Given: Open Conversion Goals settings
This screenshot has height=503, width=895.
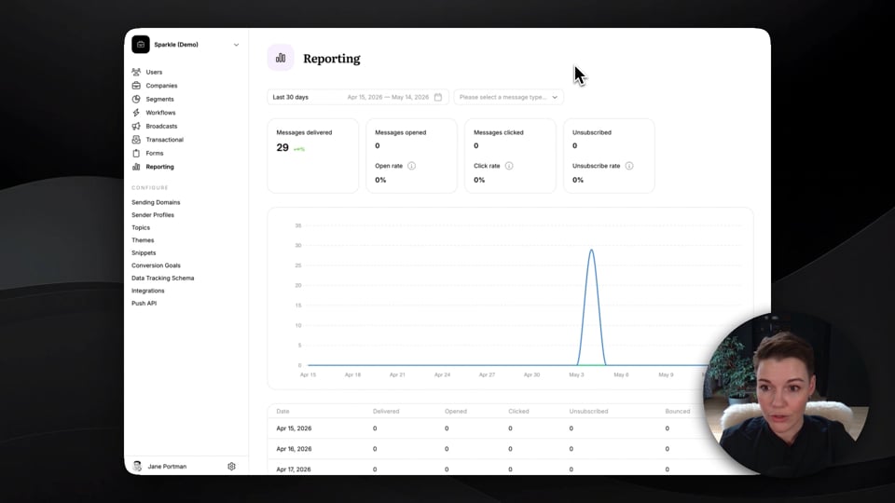Looking at the screenshot, I should tap(156, 265).
